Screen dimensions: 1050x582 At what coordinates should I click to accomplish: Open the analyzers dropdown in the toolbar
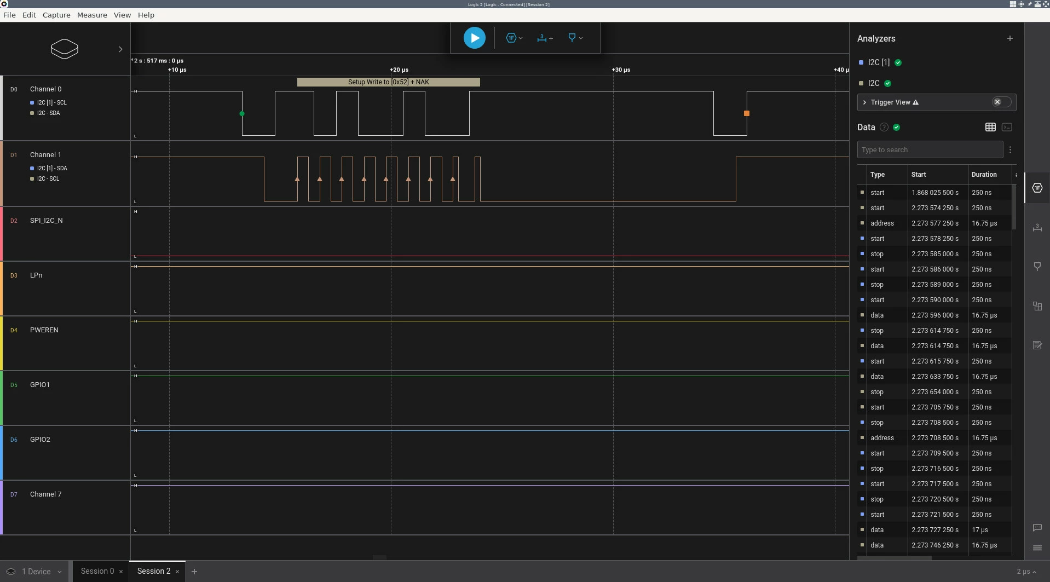[x=514, y=38]
